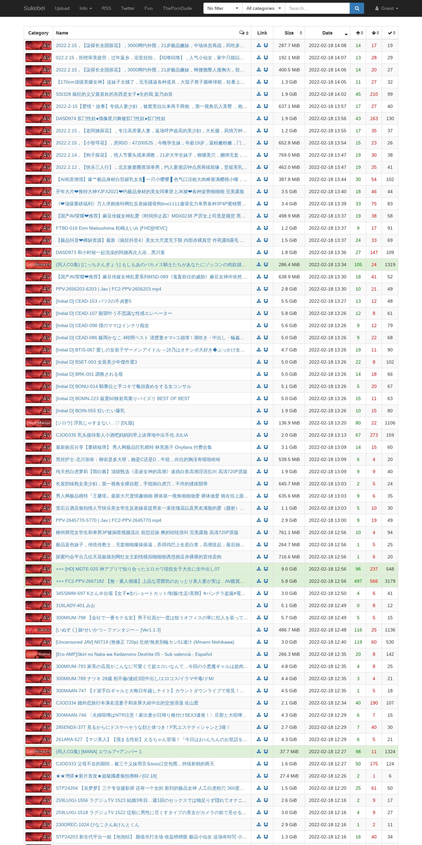
Task: Click the Category column header
Action: [x=38, y=33]
